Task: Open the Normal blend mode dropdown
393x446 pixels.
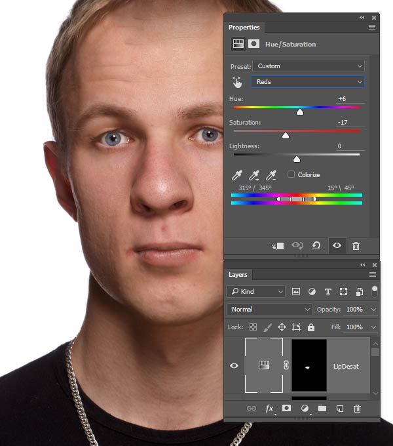Action: 269,309
